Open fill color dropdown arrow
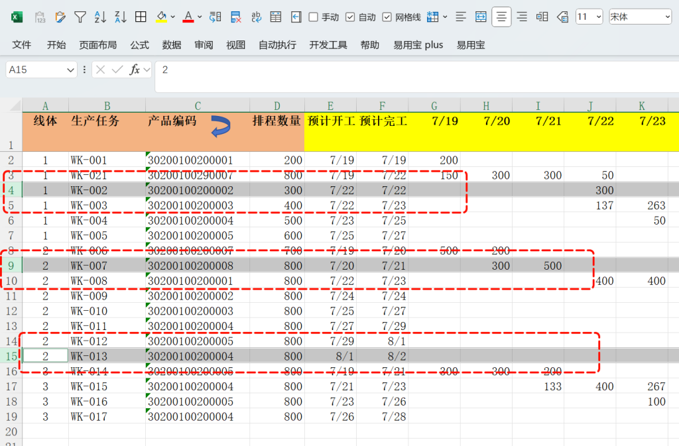This screenshot has width=679, height=446. (173, 17)
